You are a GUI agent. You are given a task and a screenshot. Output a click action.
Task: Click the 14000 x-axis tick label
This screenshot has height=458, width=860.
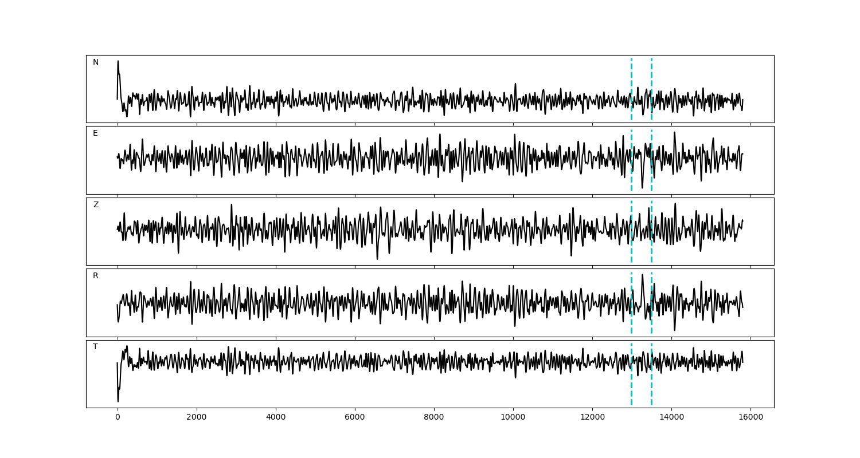pyautogui.click(x=671, y=418)
